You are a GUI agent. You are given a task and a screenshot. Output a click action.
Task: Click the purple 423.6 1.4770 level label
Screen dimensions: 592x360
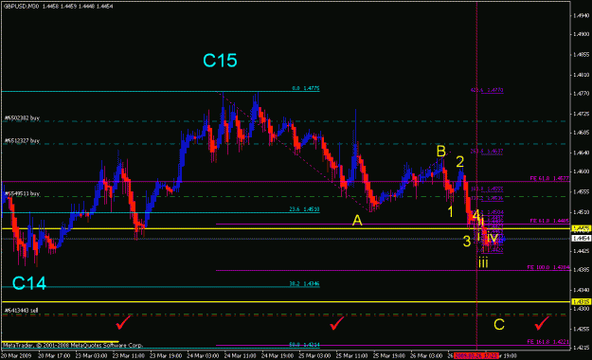(487, 90)
